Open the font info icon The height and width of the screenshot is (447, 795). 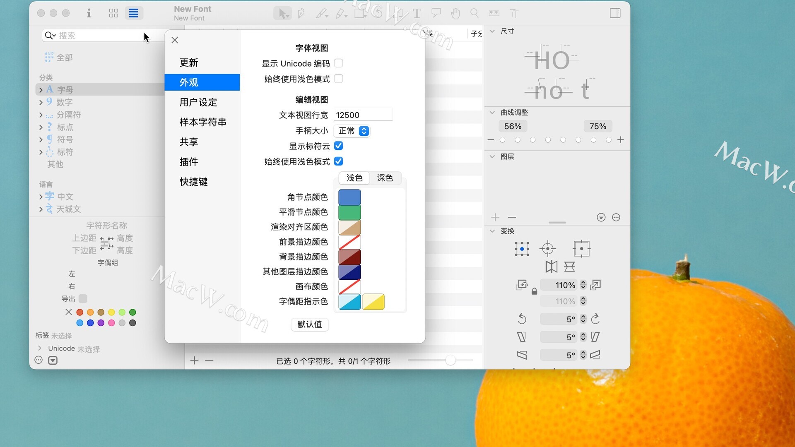coord(89,13)
